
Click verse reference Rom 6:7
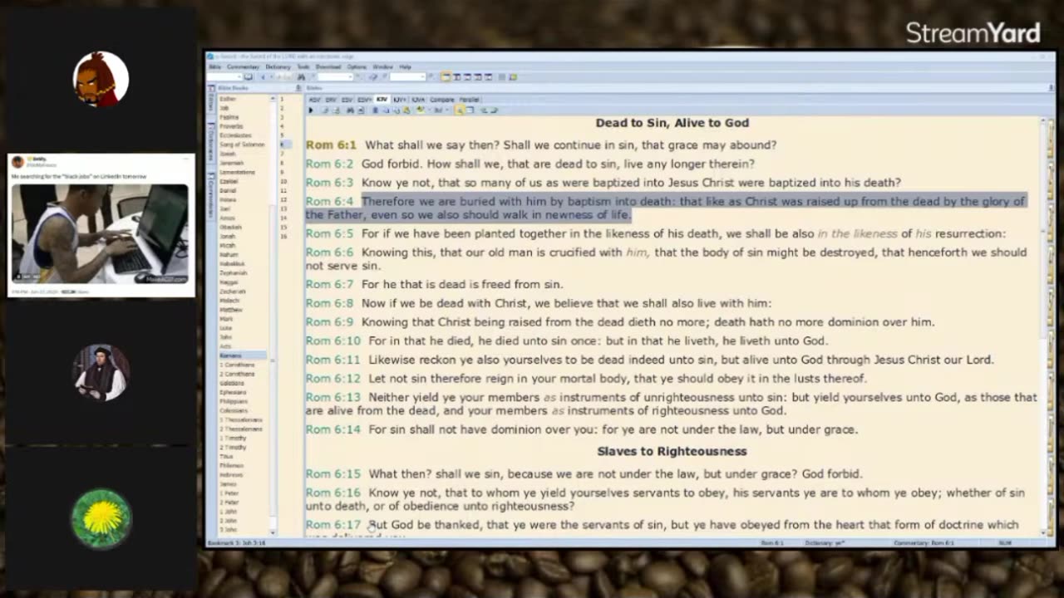tap(329, 284)
